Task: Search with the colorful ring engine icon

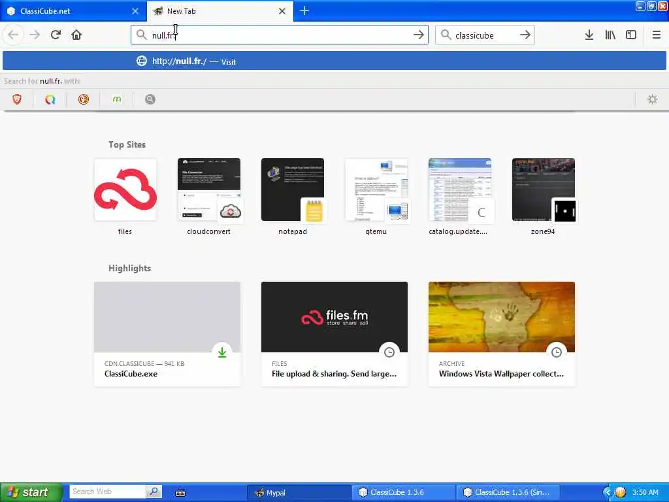Action: (50, 99)
